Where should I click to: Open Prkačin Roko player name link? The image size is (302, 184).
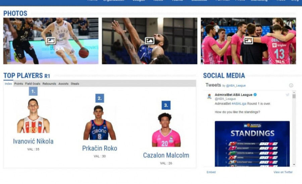coord(100,148)
